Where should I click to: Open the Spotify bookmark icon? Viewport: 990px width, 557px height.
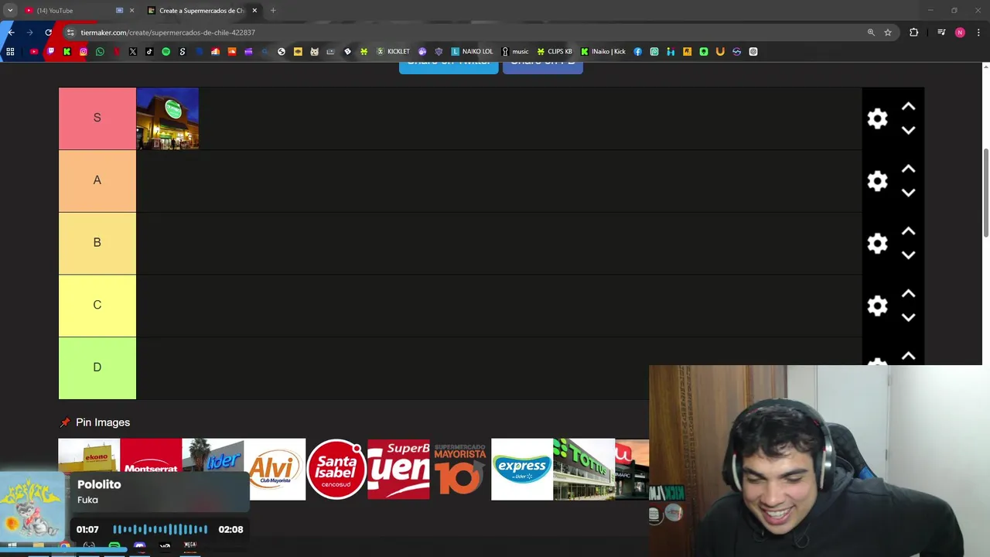coord(166,52)
